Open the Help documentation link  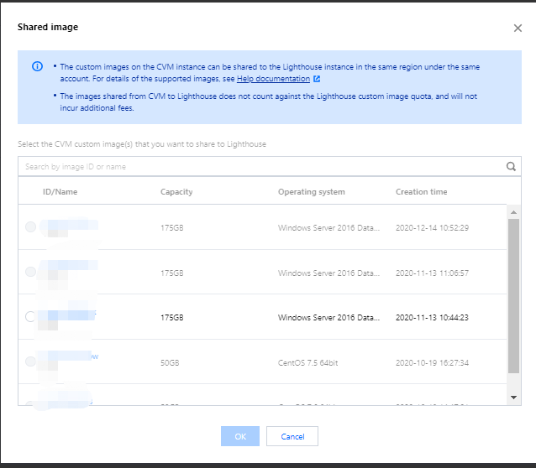click(273, 79)
